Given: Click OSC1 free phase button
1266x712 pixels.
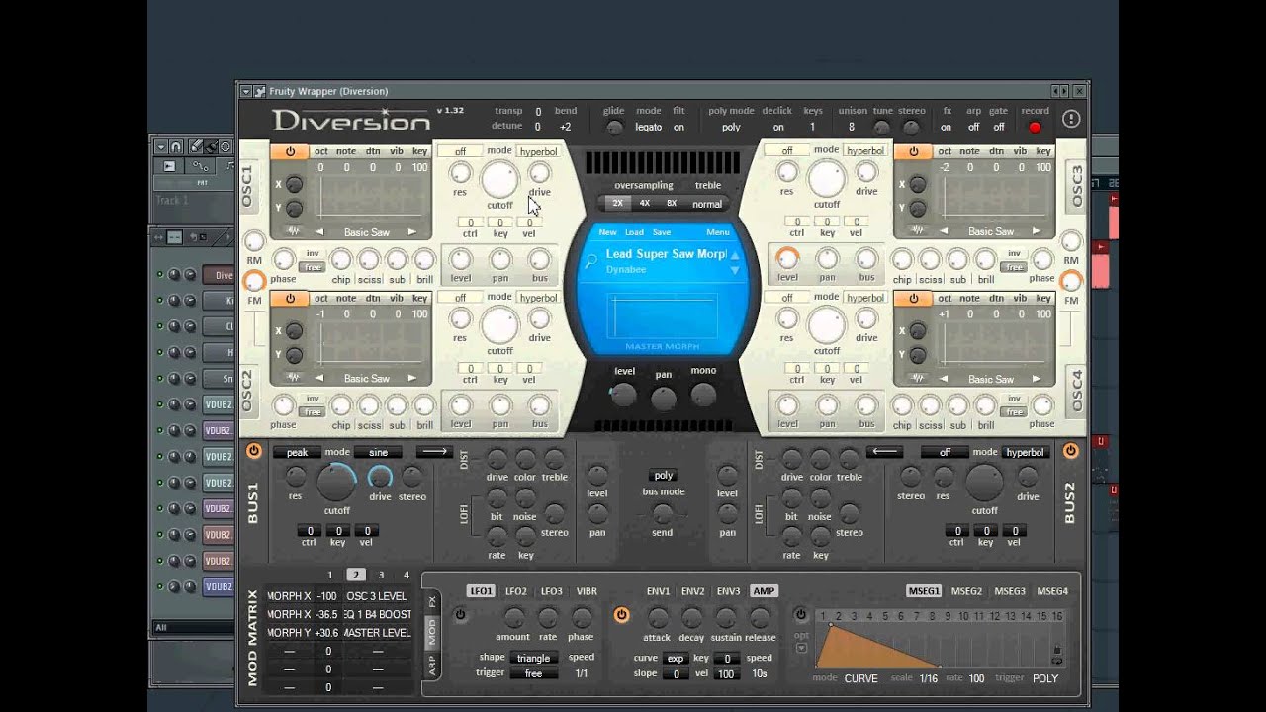Looking at the screenshot, I should pos(313,268).
